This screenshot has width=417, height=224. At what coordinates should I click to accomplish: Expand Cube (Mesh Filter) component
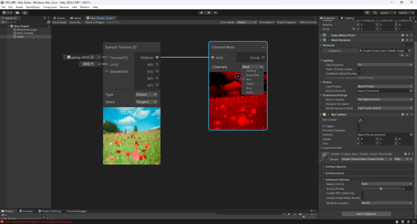point(321,35)
